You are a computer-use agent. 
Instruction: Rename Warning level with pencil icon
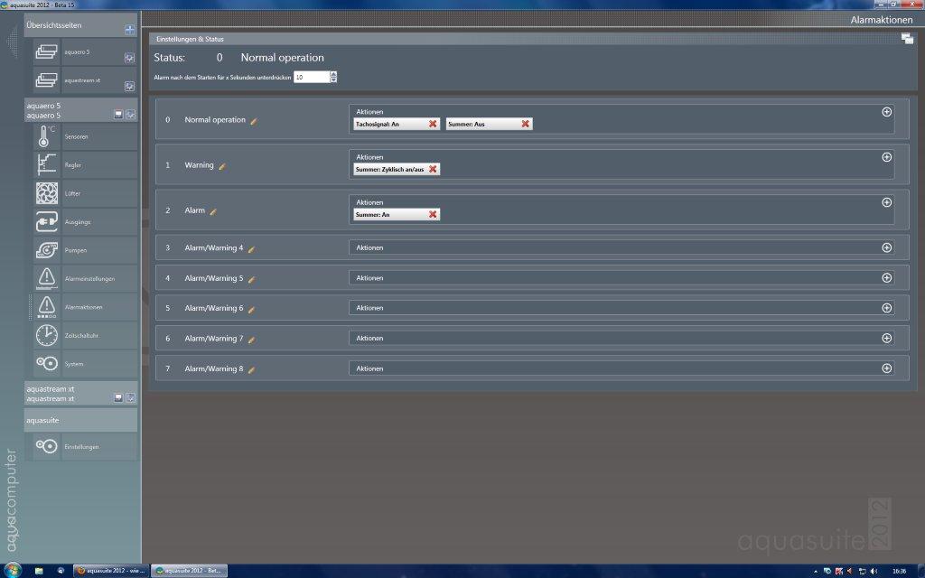tap(222, 166)
